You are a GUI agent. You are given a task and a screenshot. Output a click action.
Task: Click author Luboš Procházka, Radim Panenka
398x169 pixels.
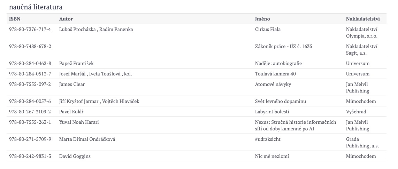pyautogui.click(x=96, y=30)
